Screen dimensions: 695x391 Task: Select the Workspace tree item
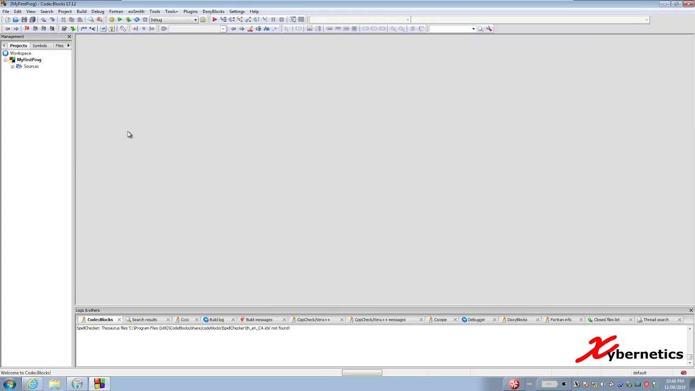coord(21,53)
